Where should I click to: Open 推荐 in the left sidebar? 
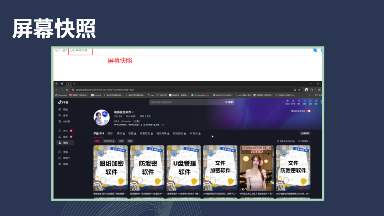[63, 116]
